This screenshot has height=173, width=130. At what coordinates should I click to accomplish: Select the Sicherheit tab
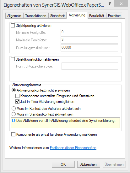[x=57, y=16]
